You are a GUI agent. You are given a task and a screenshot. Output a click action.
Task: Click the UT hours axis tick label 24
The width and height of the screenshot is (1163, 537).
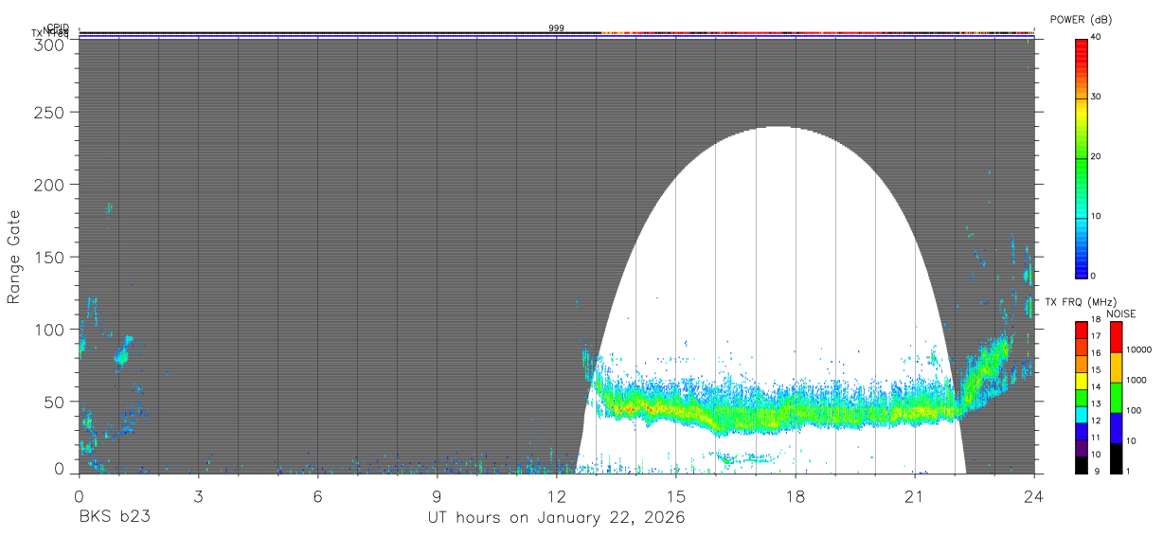pos(1033,496)
